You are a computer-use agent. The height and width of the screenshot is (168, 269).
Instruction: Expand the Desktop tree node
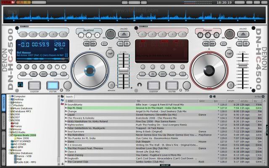click(10, 100)
